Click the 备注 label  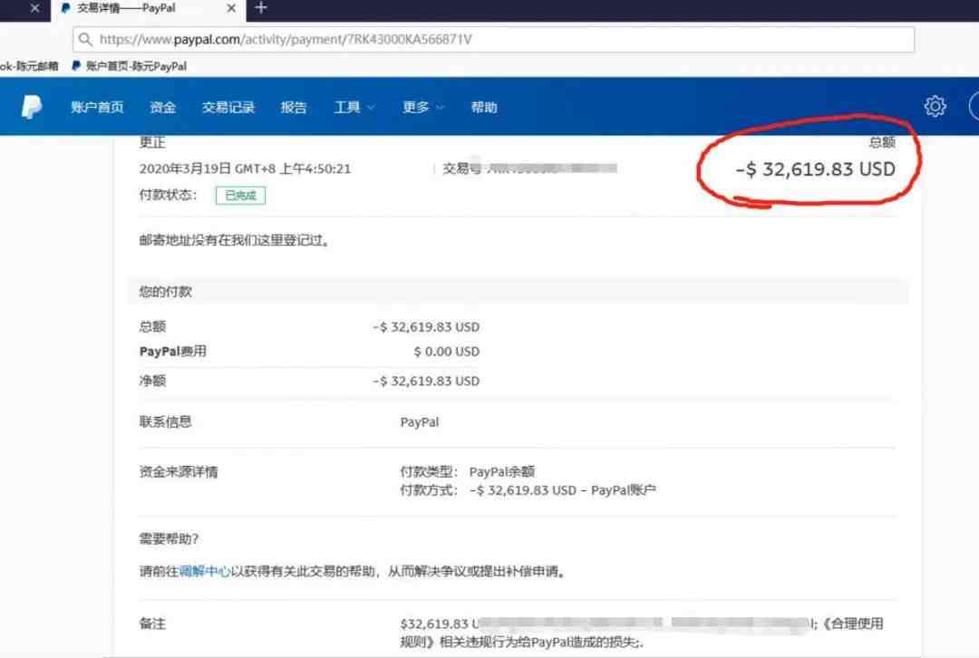(x=152, y=623)
